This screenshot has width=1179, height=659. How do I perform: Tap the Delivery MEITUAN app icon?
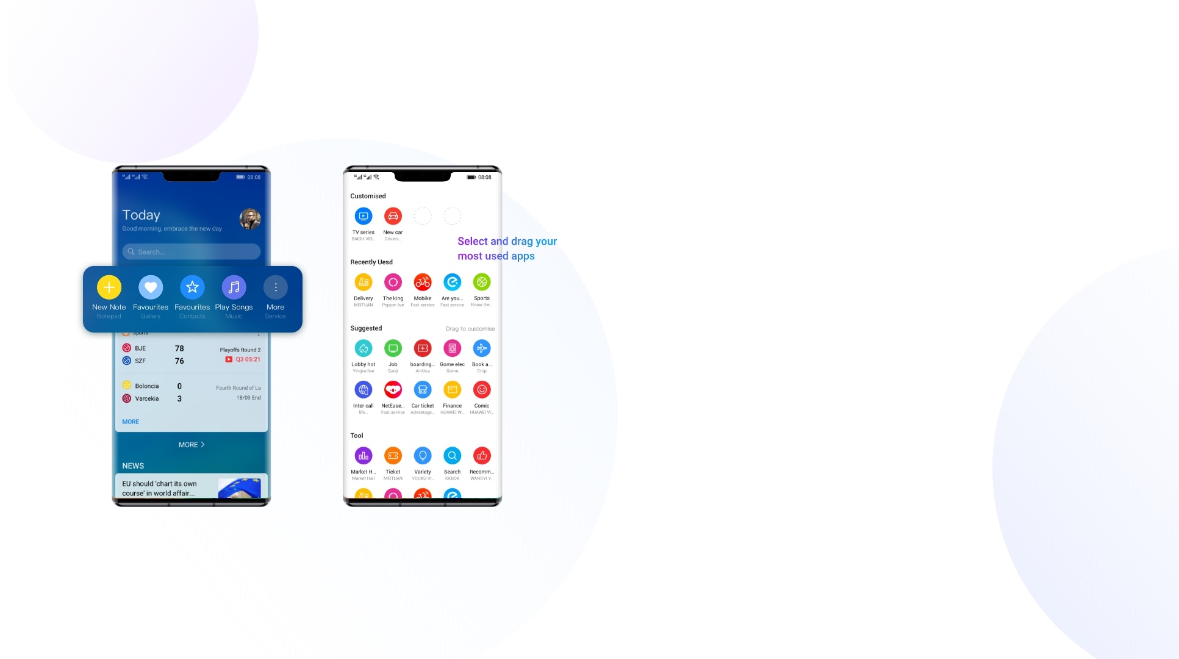click(363, 282)
